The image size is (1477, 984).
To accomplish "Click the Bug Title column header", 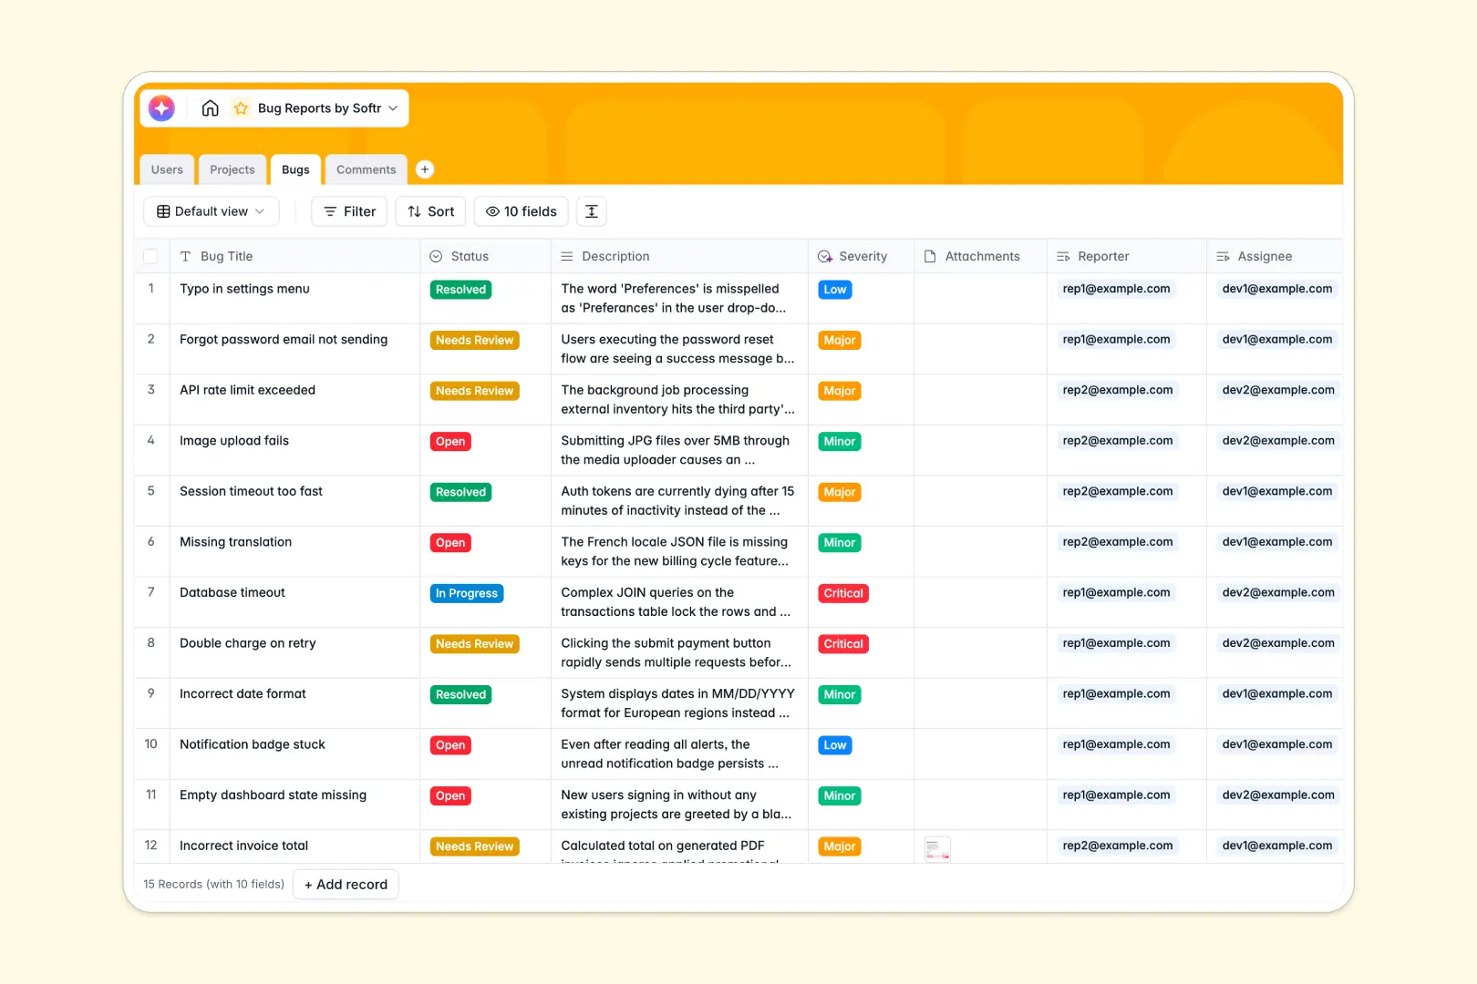I will [x=294, y=257].
